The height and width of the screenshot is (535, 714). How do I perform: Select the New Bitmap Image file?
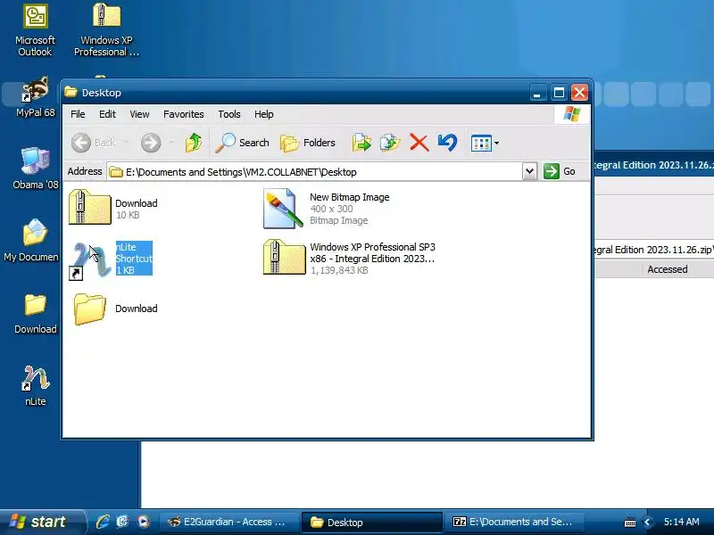(x=327, y=209)
